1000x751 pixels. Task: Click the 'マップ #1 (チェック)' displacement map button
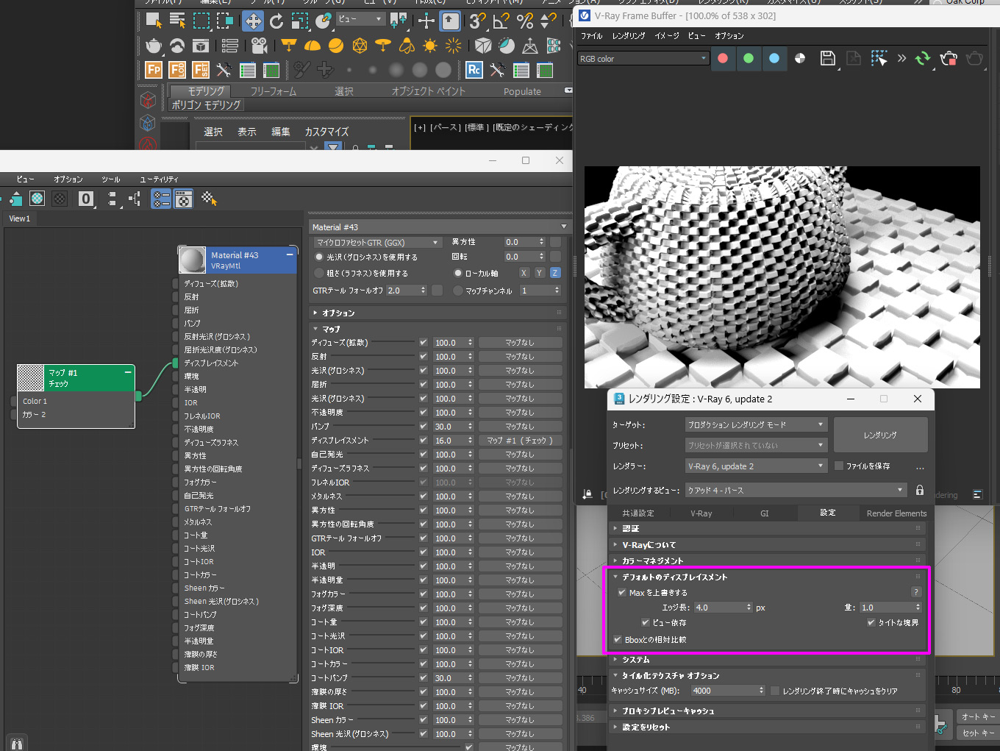point(520,441)
